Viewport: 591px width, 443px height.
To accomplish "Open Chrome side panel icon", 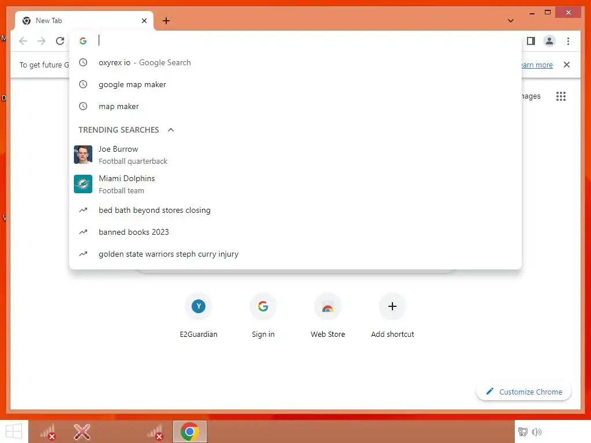I will point(531,41).
